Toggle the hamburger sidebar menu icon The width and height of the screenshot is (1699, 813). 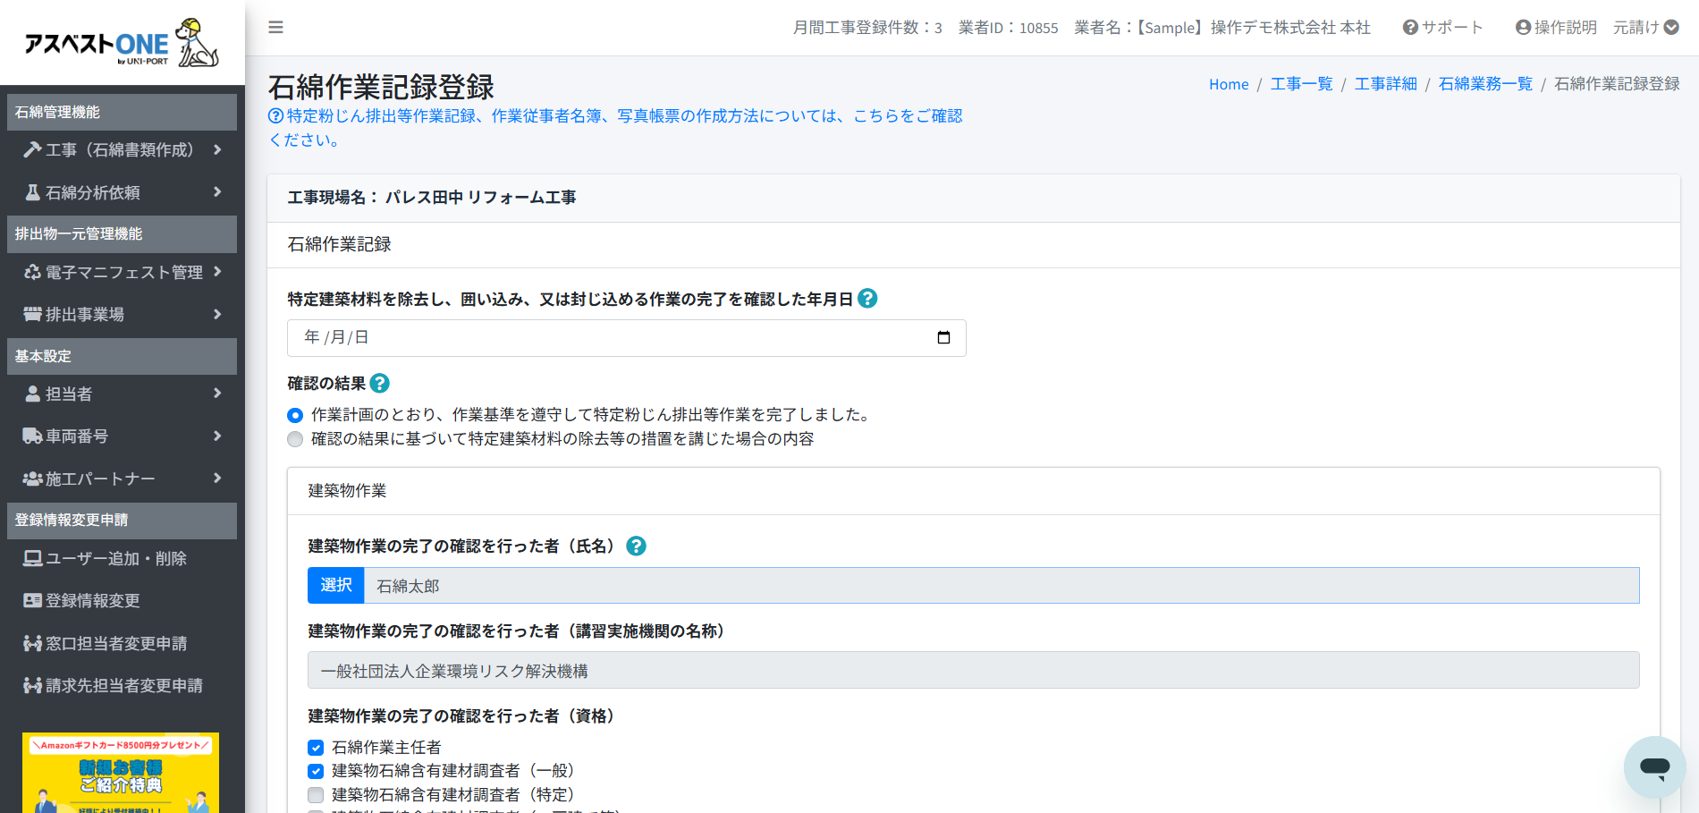(x=275, y=28)
